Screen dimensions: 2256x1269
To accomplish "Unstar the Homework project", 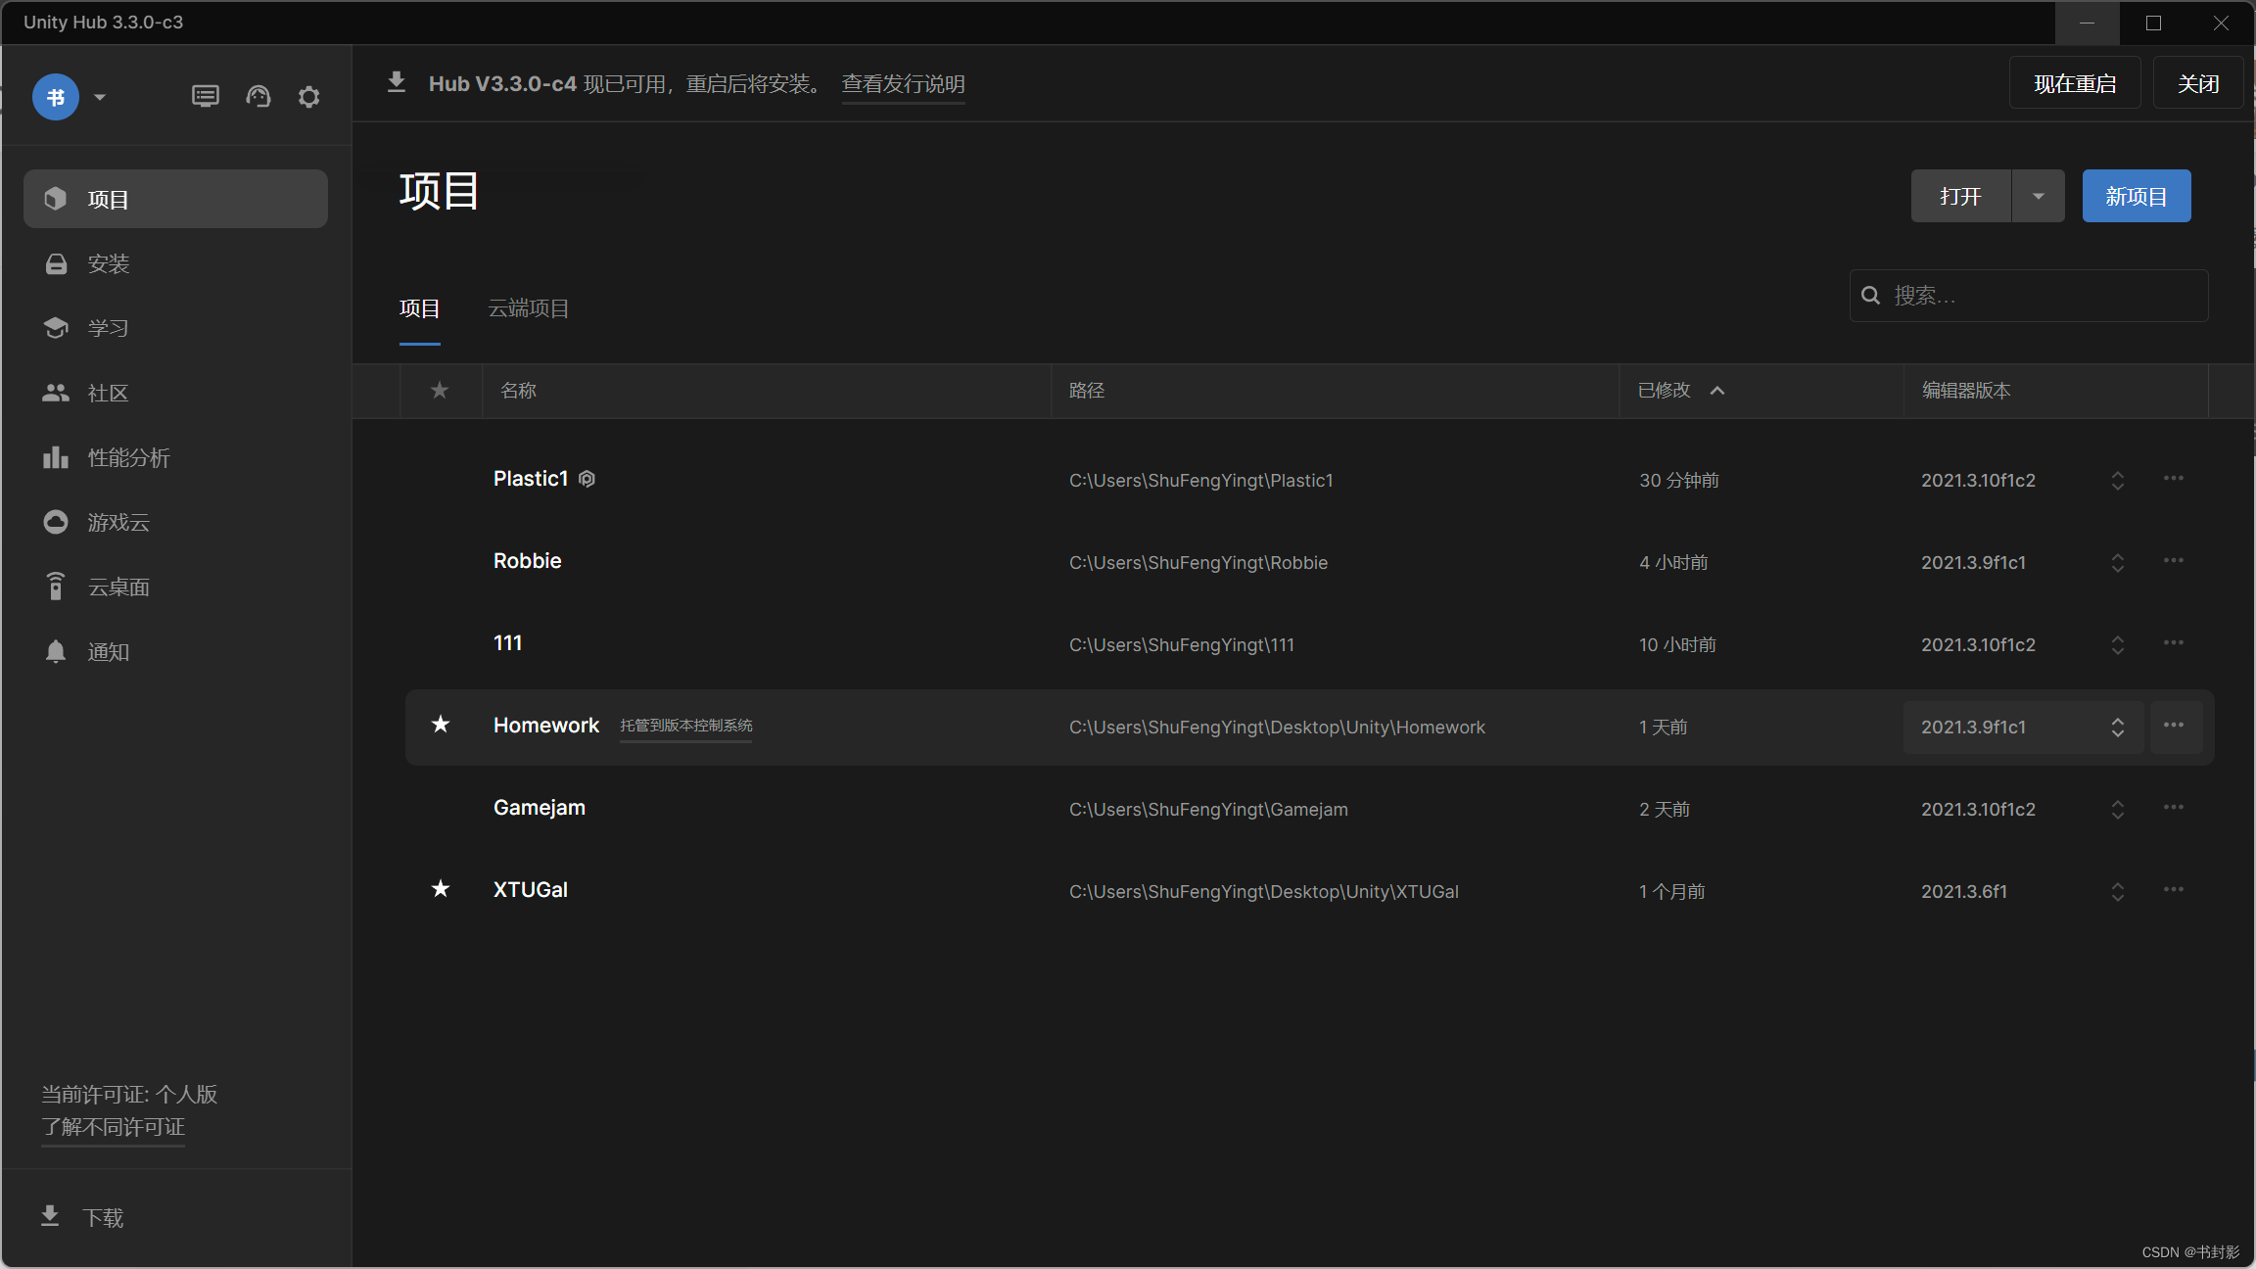I will (x=441, y=725).
